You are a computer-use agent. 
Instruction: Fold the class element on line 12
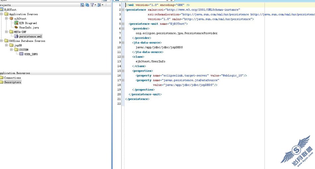tap(123, 56)
